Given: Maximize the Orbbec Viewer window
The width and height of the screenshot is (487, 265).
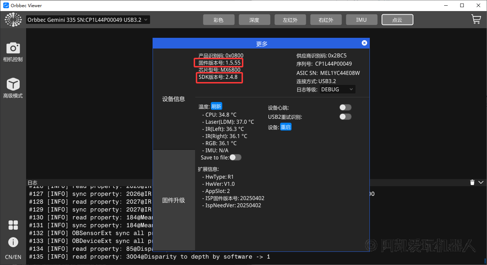Looking at the screenshot, I should (x=462, y=5).
